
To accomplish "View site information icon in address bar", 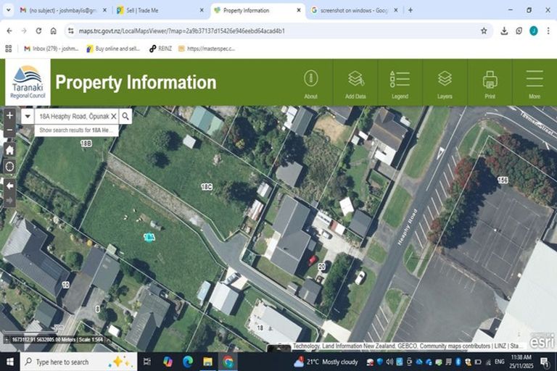I will (71, 31).
